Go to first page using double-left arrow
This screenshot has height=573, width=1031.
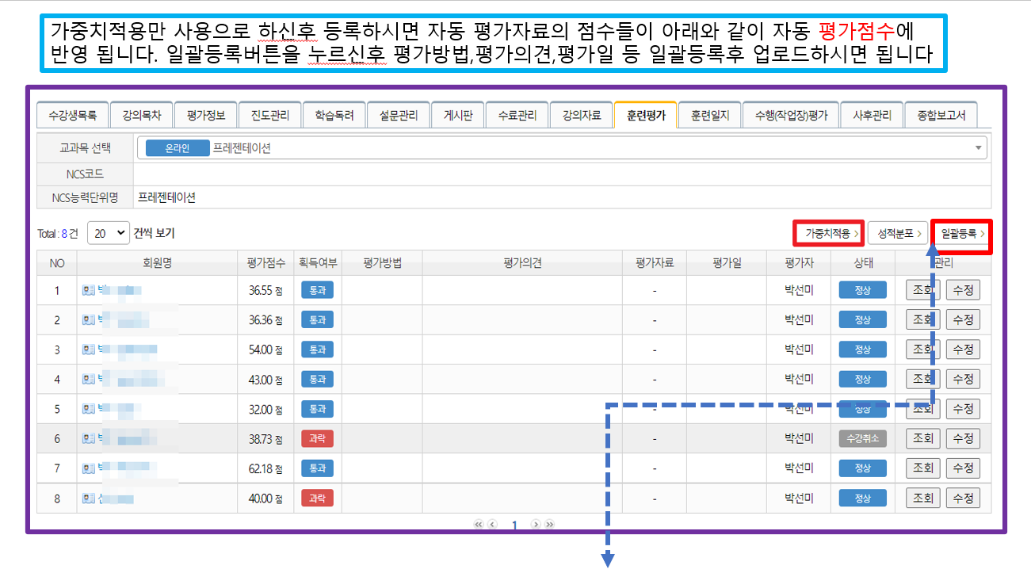(x=478, y=525)
